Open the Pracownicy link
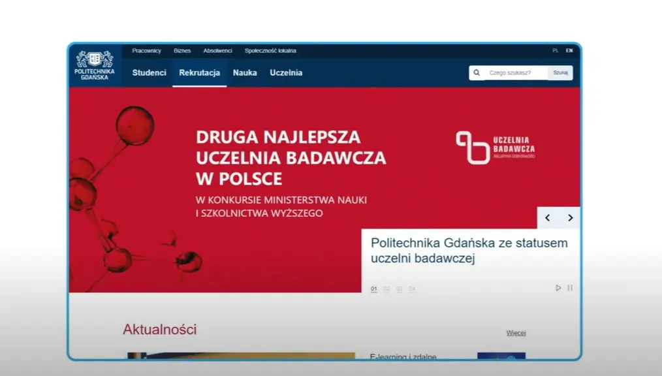 (x=146, y=51)
